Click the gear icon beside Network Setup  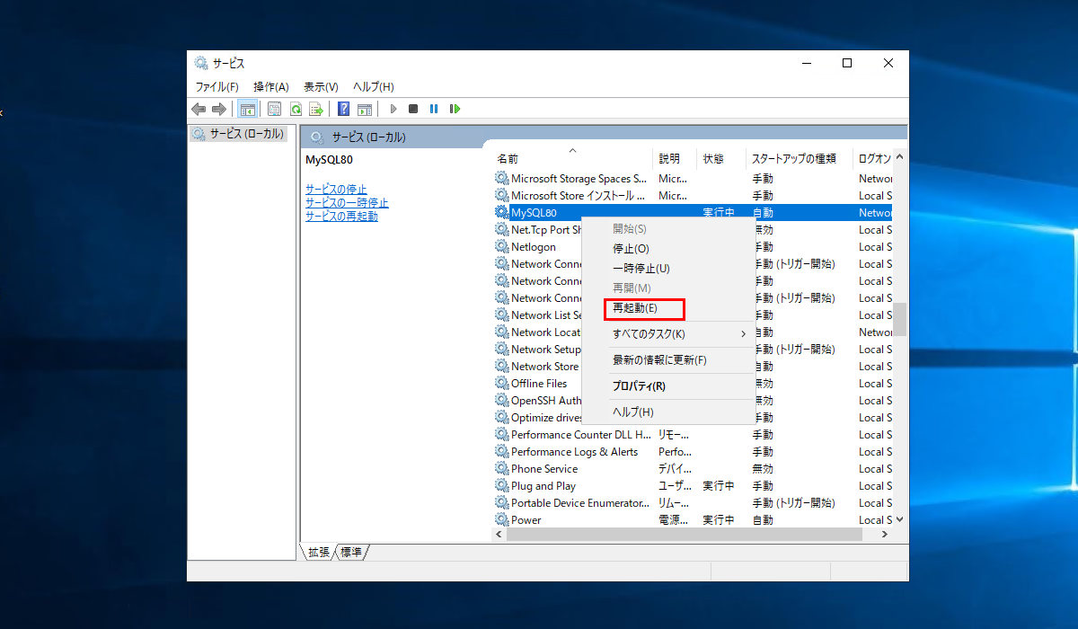tap(501, 350)
